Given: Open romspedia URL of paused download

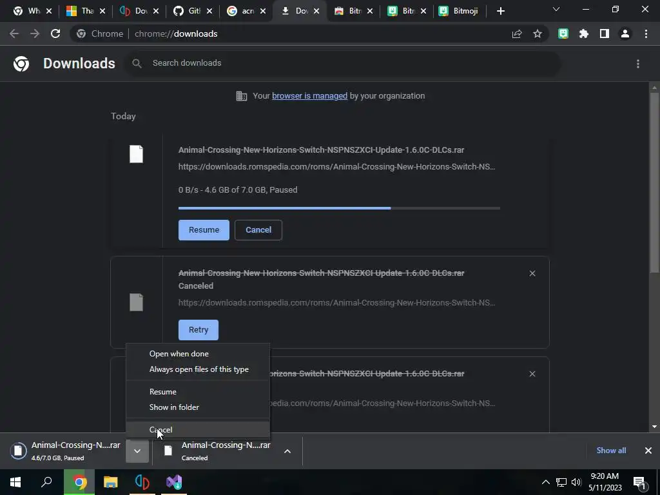Looking at the screenshot, I should (x=336, y=167).
